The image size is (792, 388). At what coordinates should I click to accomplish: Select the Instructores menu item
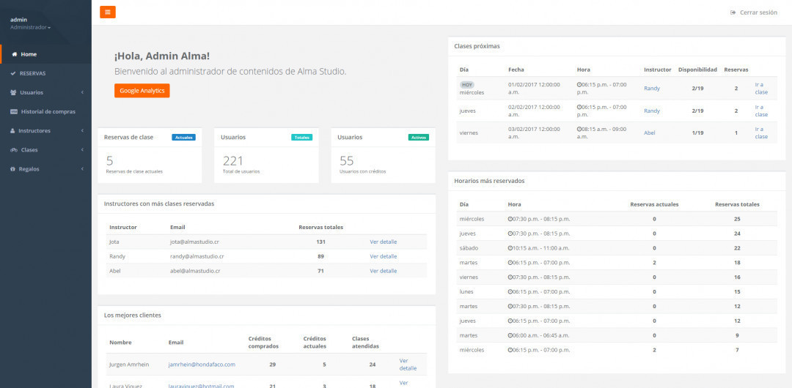point(35,130)
